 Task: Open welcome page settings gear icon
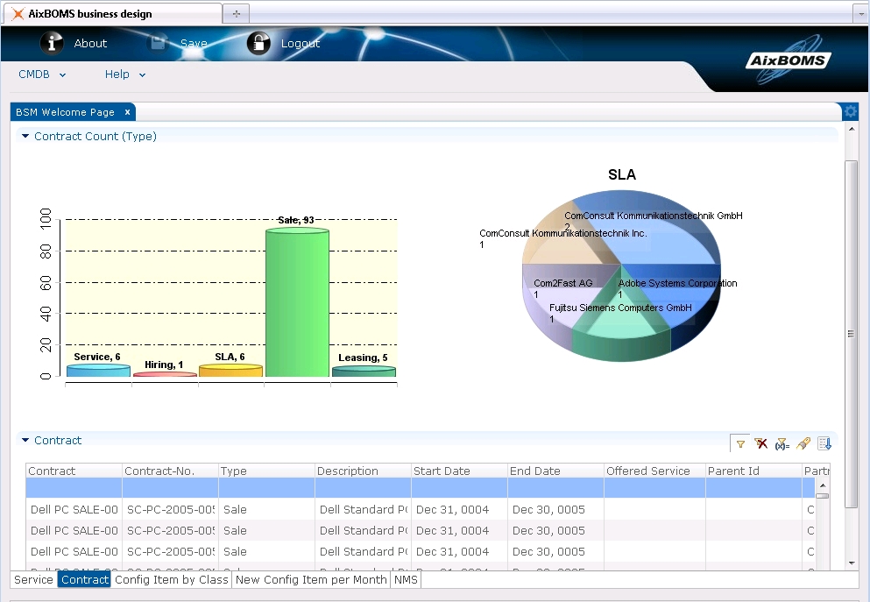(x=850, y=111)
